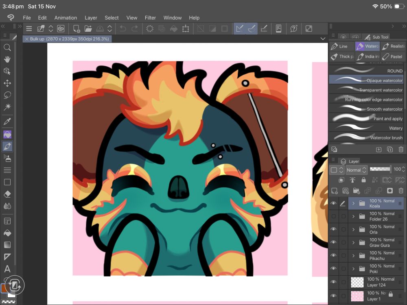The width and height of the screenshot is (407, 305).
Task: Click the orange main color swatch
Action: tap(4, 288)
